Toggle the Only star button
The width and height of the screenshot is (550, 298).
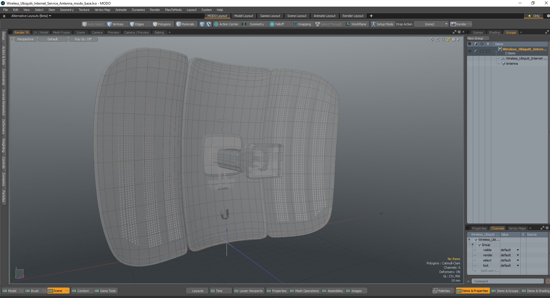(534, 16)
